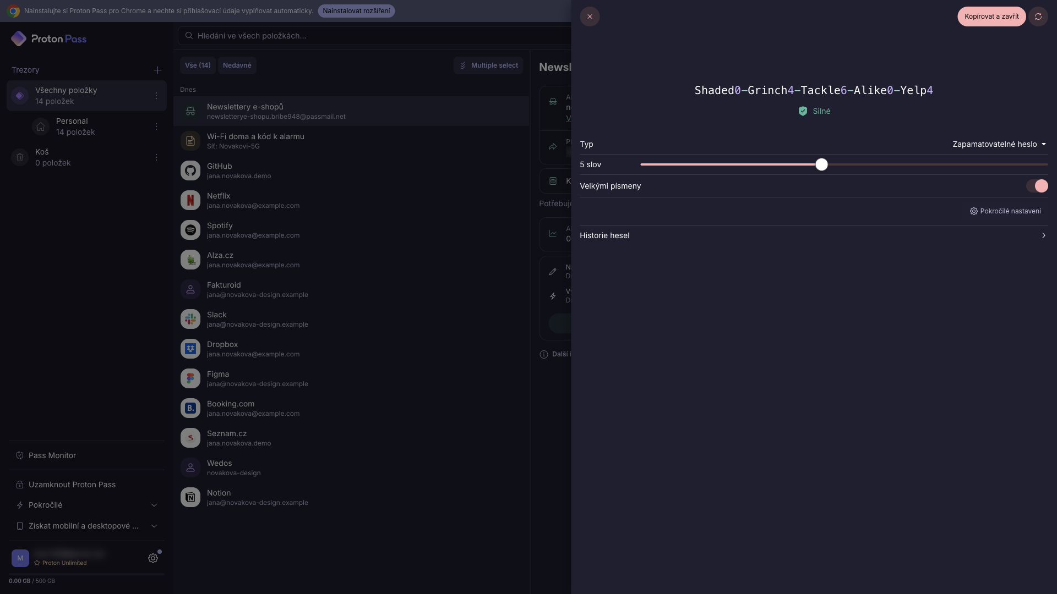This screenshot has width=1057, height=594.
Task: Expand the Pokročilé section
Action: [86, 505]
